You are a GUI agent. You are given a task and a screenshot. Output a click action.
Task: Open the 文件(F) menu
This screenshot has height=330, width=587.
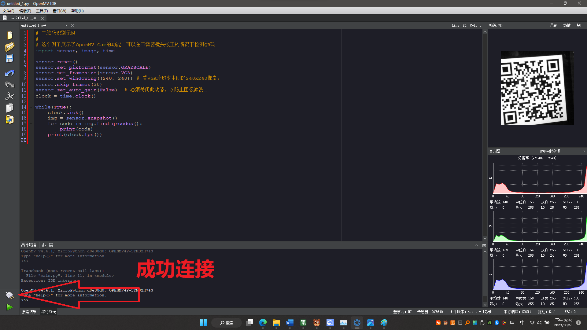click(9, 11)
